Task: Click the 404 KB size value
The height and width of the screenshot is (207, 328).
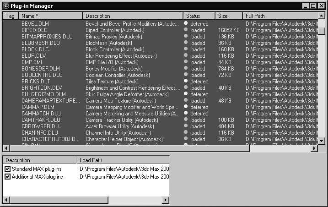Action: (226, 126)
